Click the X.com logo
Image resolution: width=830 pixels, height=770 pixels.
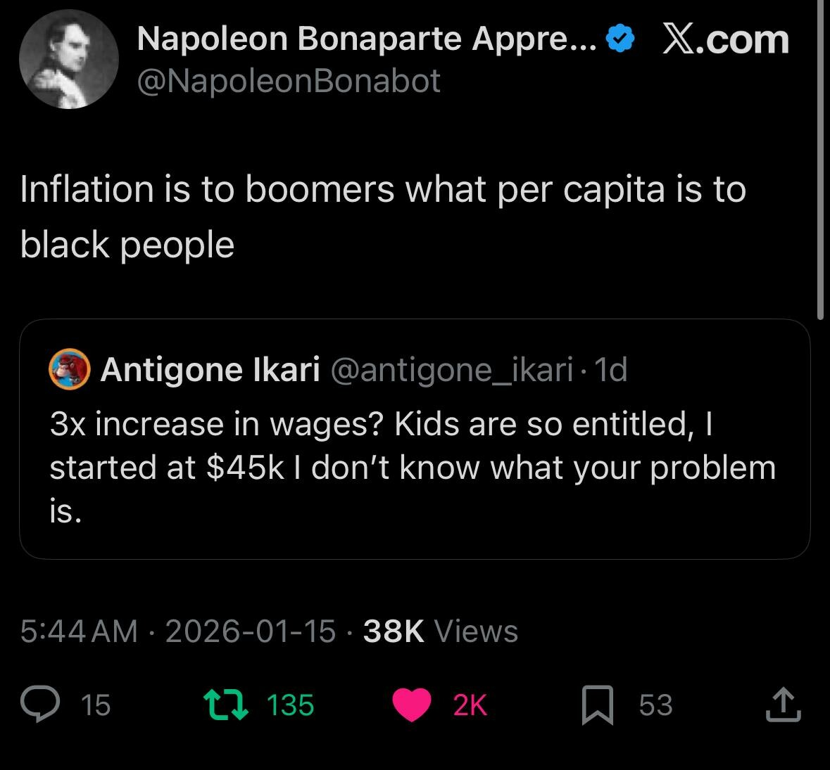pyautogui.click(x=726, y=39)
